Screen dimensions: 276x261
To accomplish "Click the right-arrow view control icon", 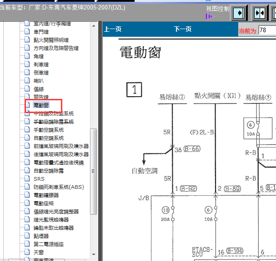I will (239, 13).
